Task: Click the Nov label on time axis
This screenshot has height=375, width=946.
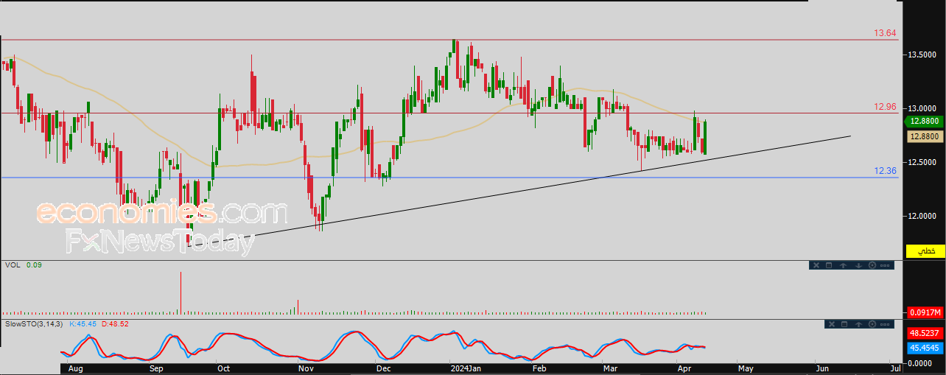Action: 306,368
